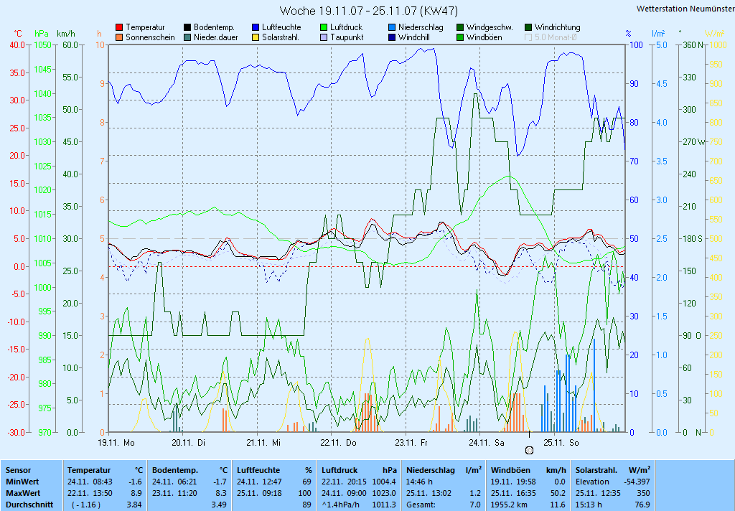Toggle the Windrichtung legend box

pyautogui.click(x=528, y=27)
